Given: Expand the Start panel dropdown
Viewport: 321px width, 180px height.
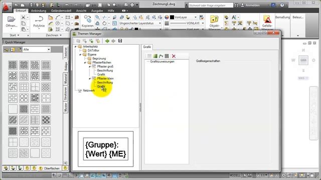Looking at the screenshot, I should pos(15,35).
